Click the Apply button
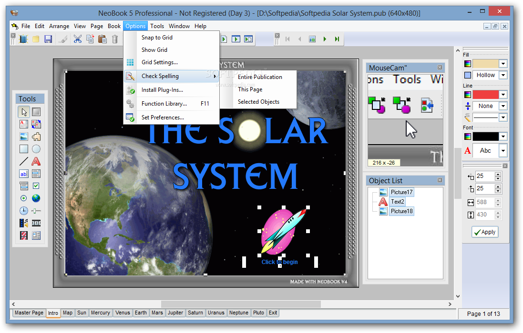 [x=485, y=232]
